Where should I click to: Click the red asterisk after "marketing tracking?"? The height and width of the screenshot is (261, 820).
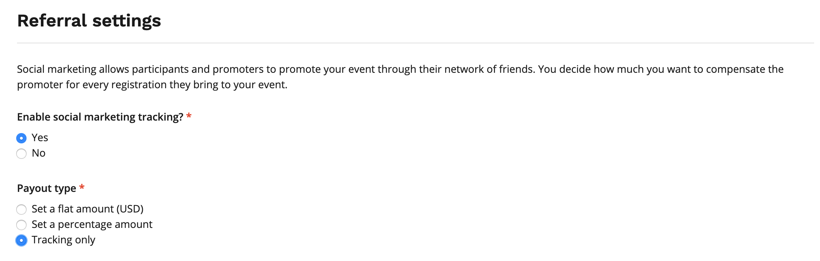189,117
